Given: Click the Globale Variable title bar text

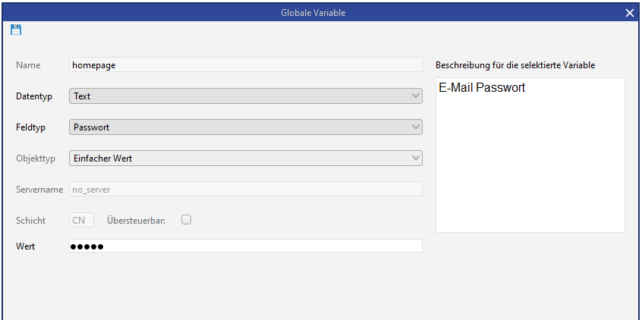Looking at the screenshot, I should (x=320, y=13).
